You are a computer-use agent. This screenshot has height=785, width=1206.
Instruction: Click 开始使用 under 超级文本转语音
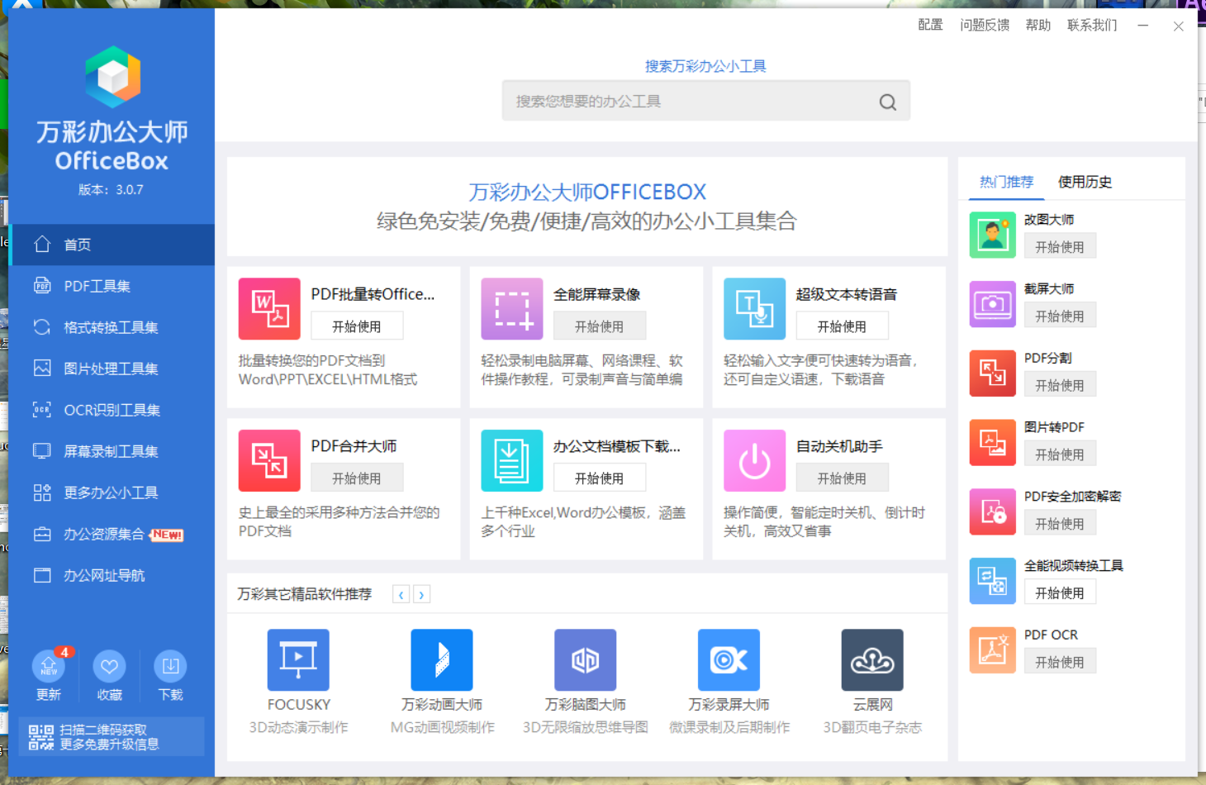tap(843, 326)
